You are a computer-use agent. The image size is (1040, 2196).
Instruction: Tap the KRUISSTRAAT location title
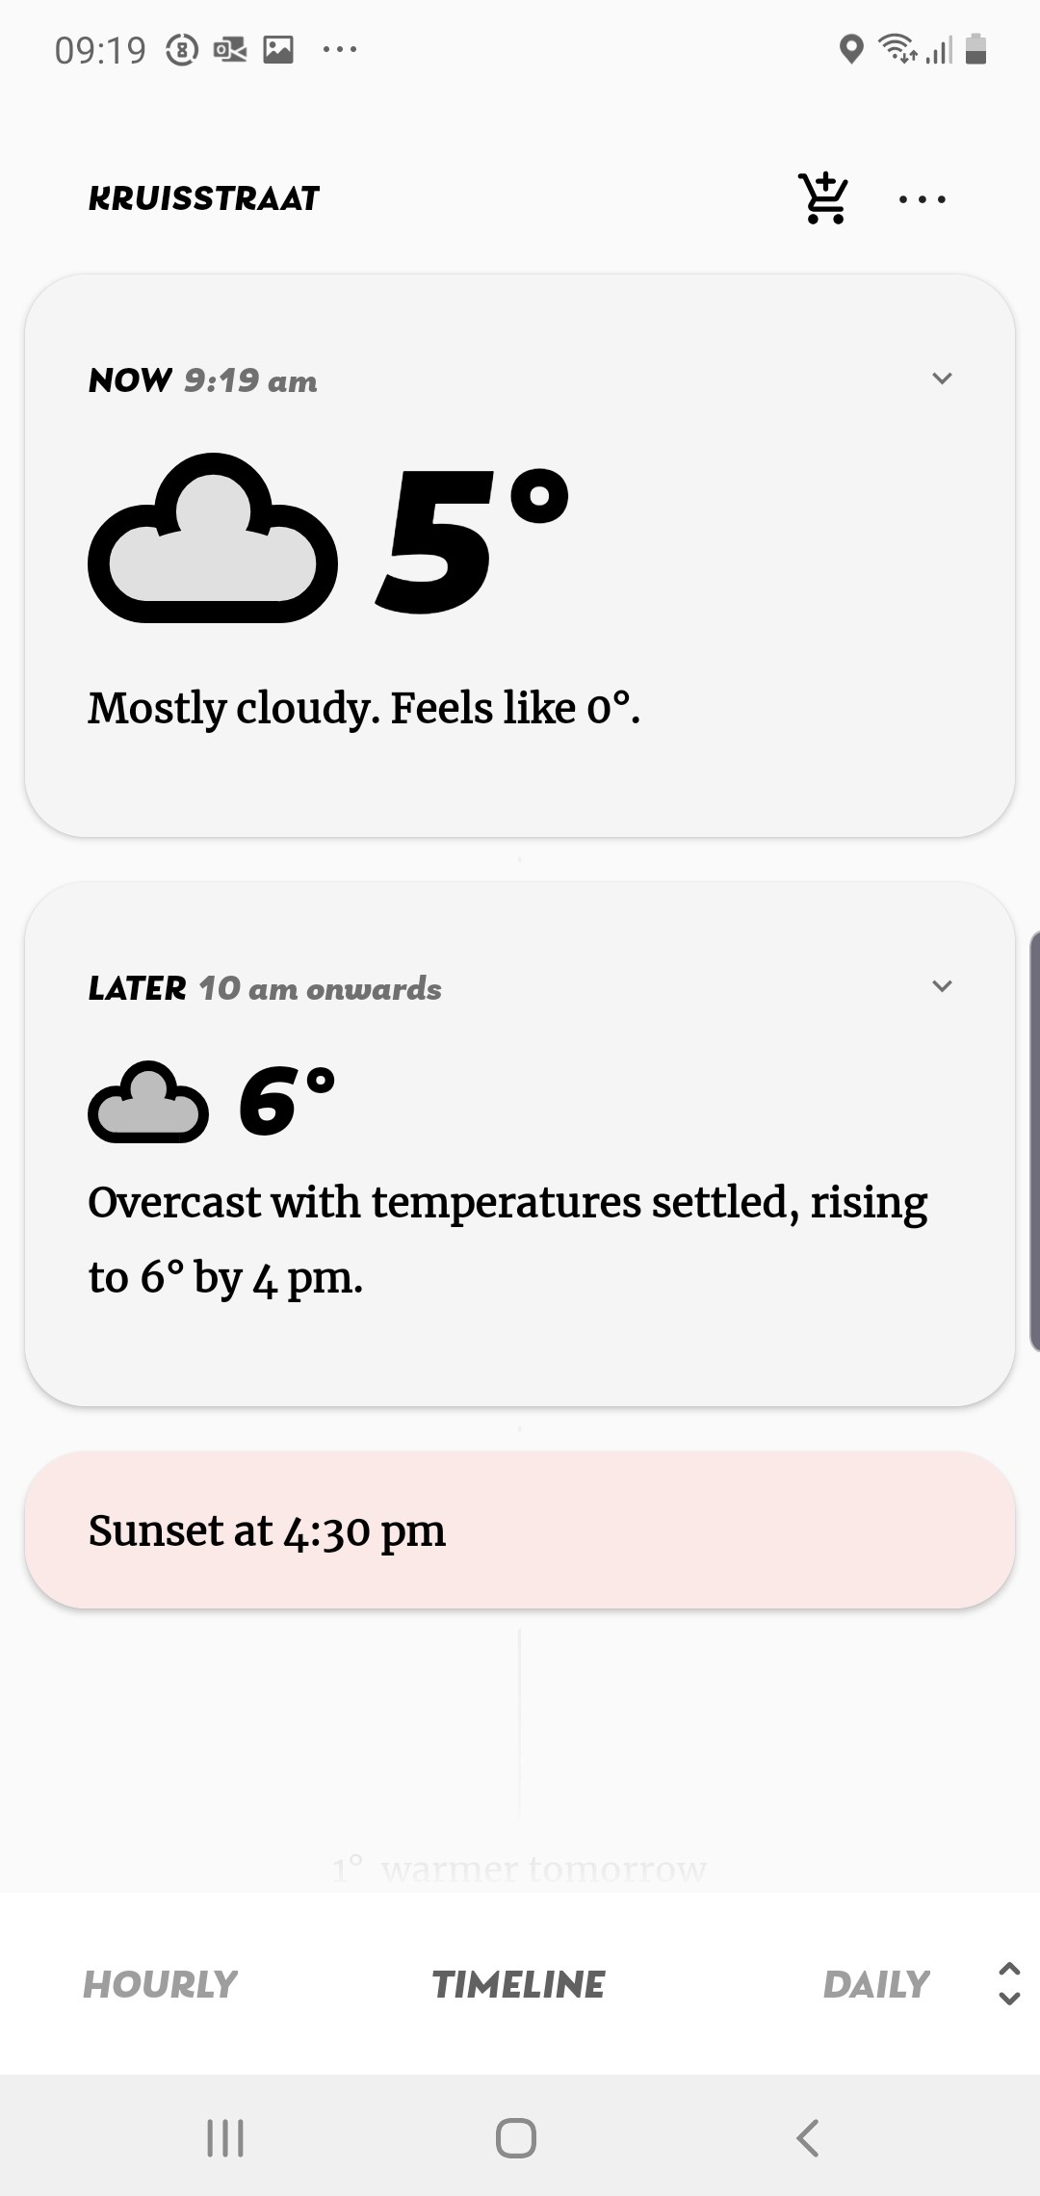(203, 198)
